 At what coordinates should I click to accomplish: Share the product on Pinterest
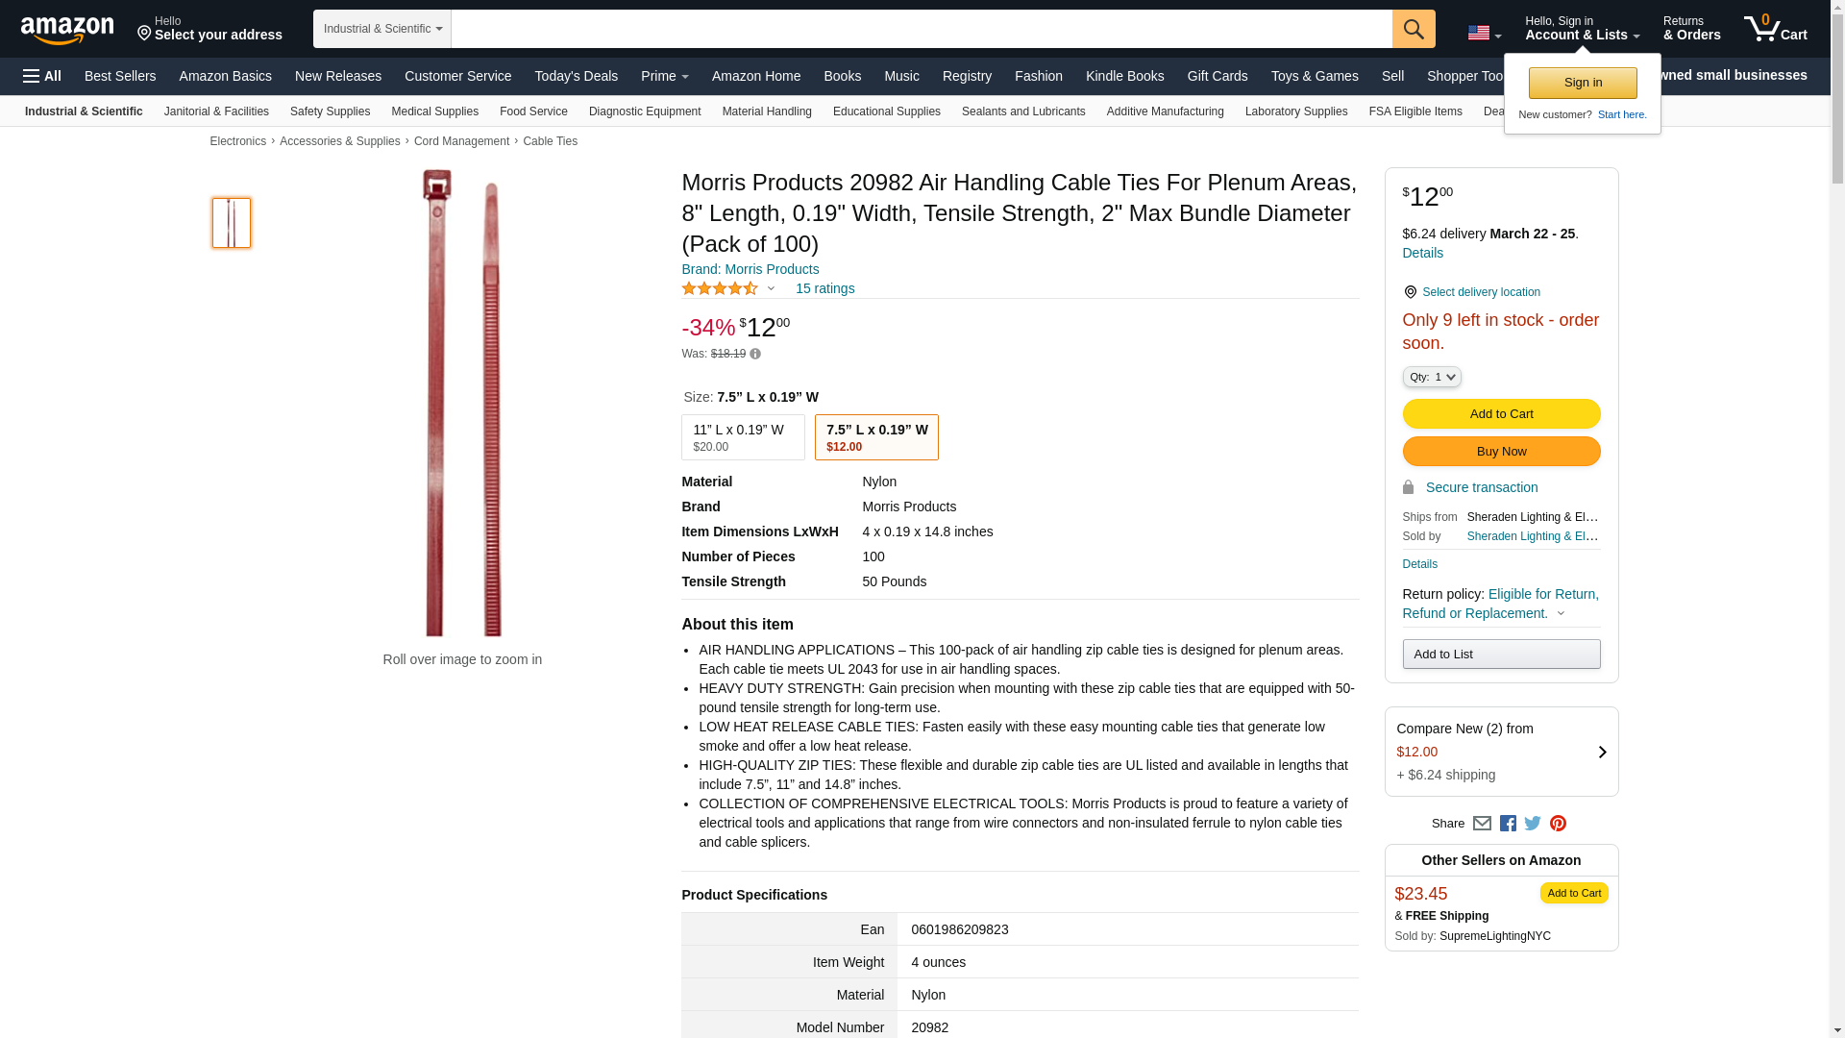pos(1558,824)
